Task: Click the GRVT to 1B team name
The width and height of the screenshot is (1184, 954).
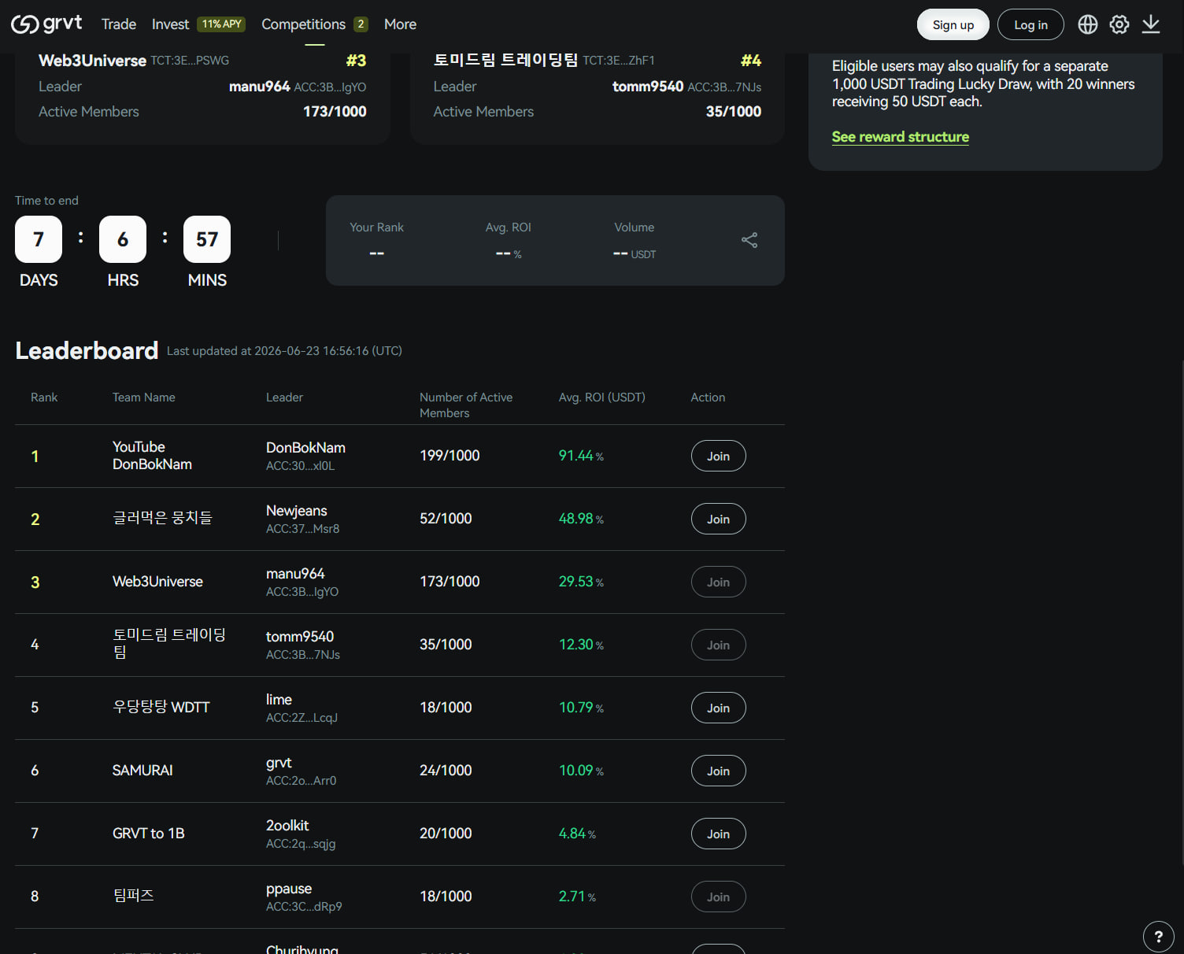Action: pos(148,834)
